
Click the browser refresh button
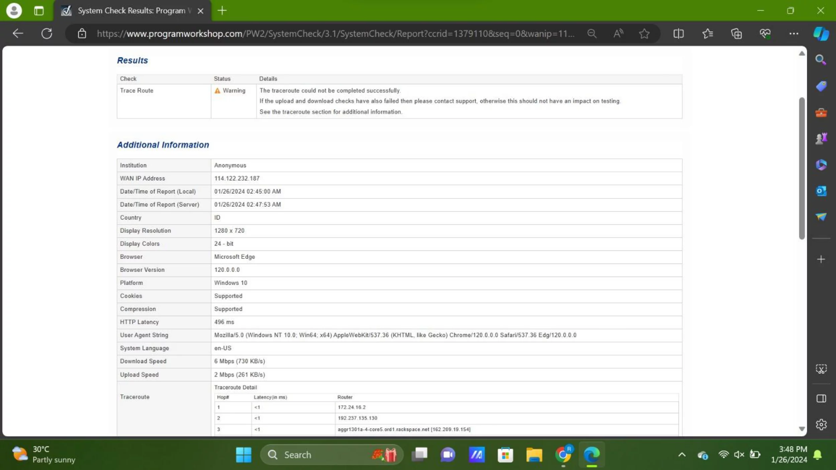point(47,33)
